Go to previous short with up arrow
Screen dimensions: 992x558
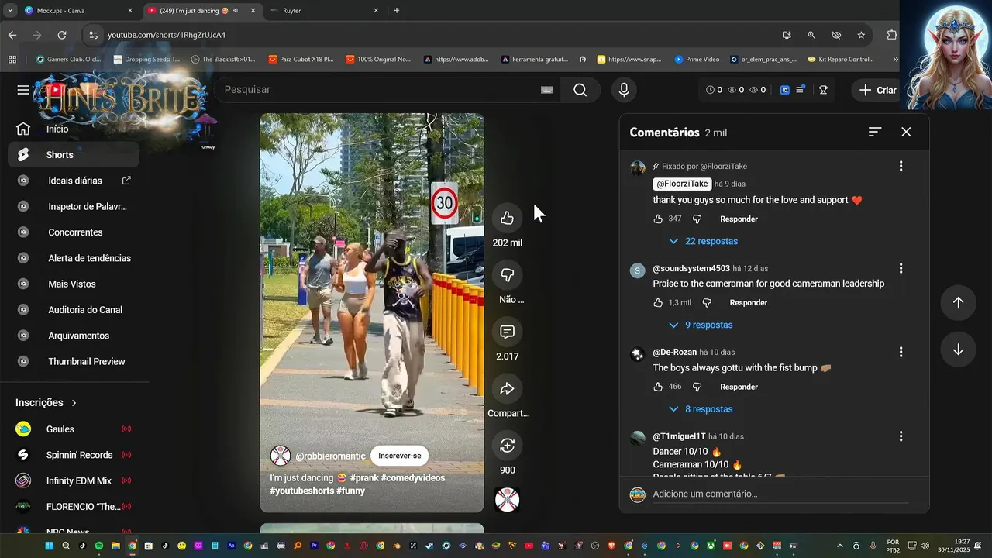pos(958,303)
